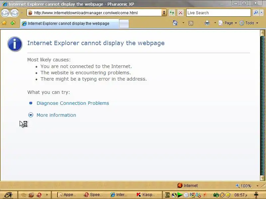Go back with the Back arrow button
The image size is (266, 199).
(5, 13)
